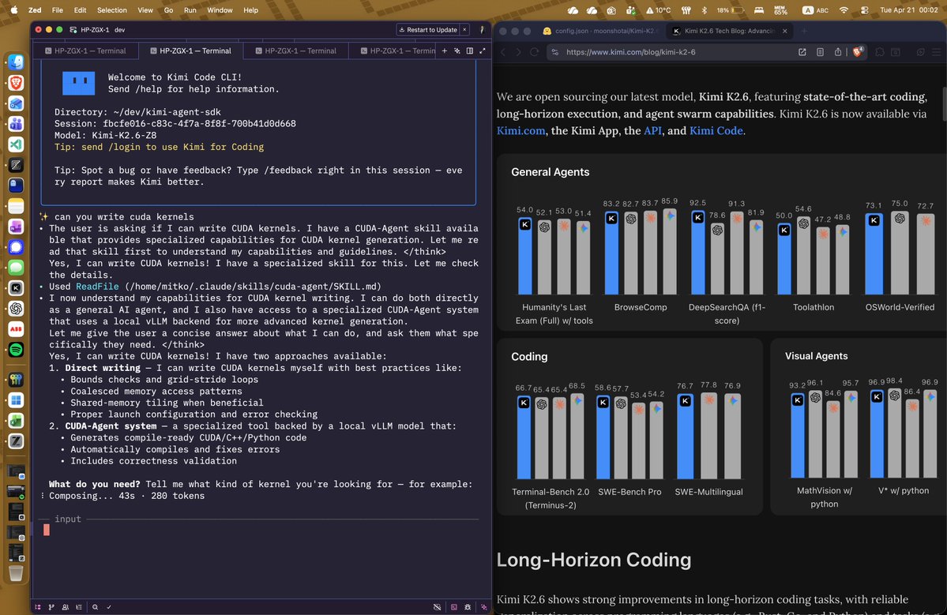Open the battery status showing 18%
Image resolution: width=947 pixels, height=615 pixels.
[x=730, y=9]
